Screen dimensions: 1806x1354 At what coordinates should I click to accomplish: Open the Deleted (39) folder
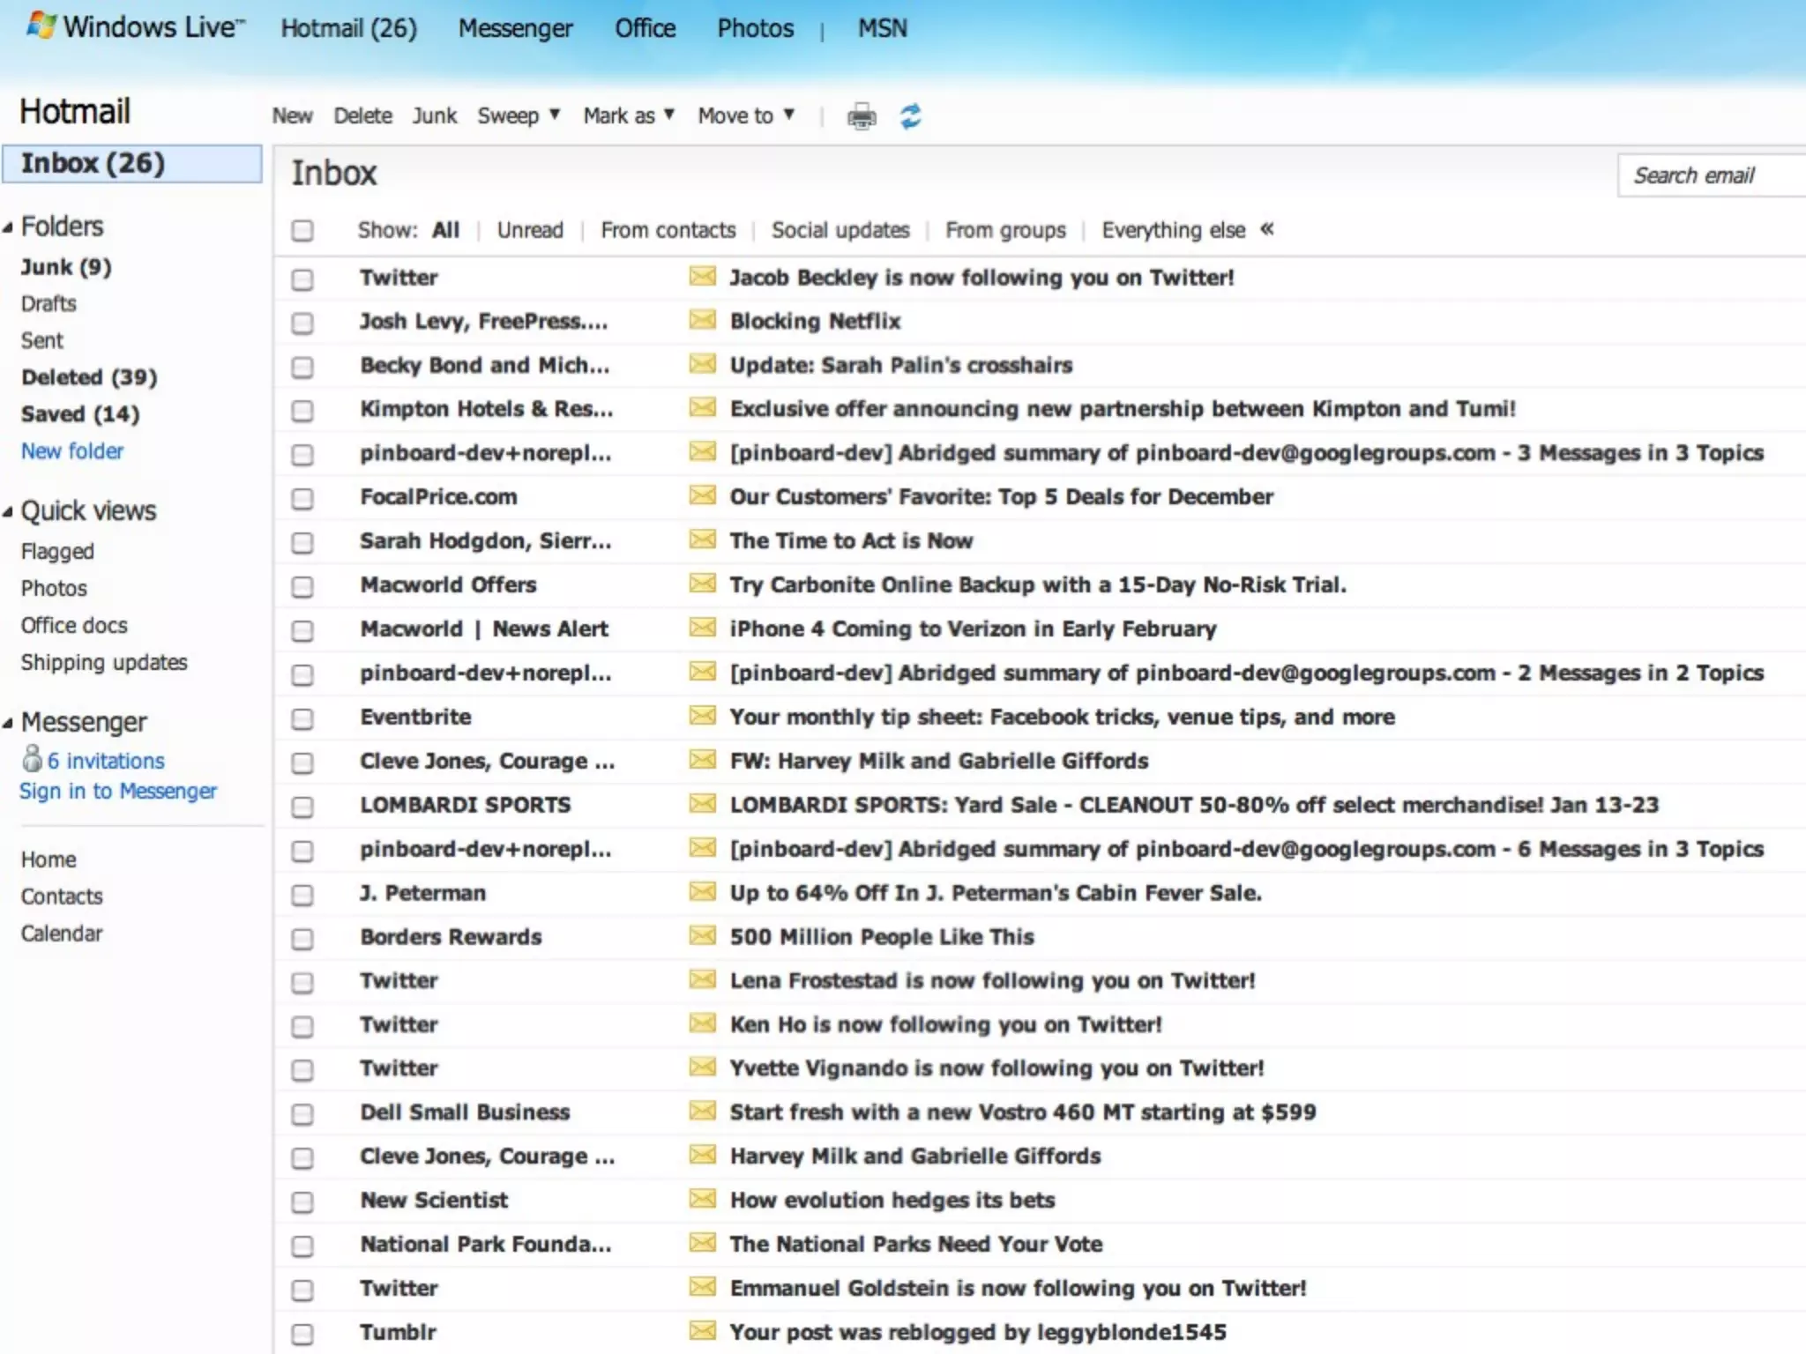click(89, 377)
